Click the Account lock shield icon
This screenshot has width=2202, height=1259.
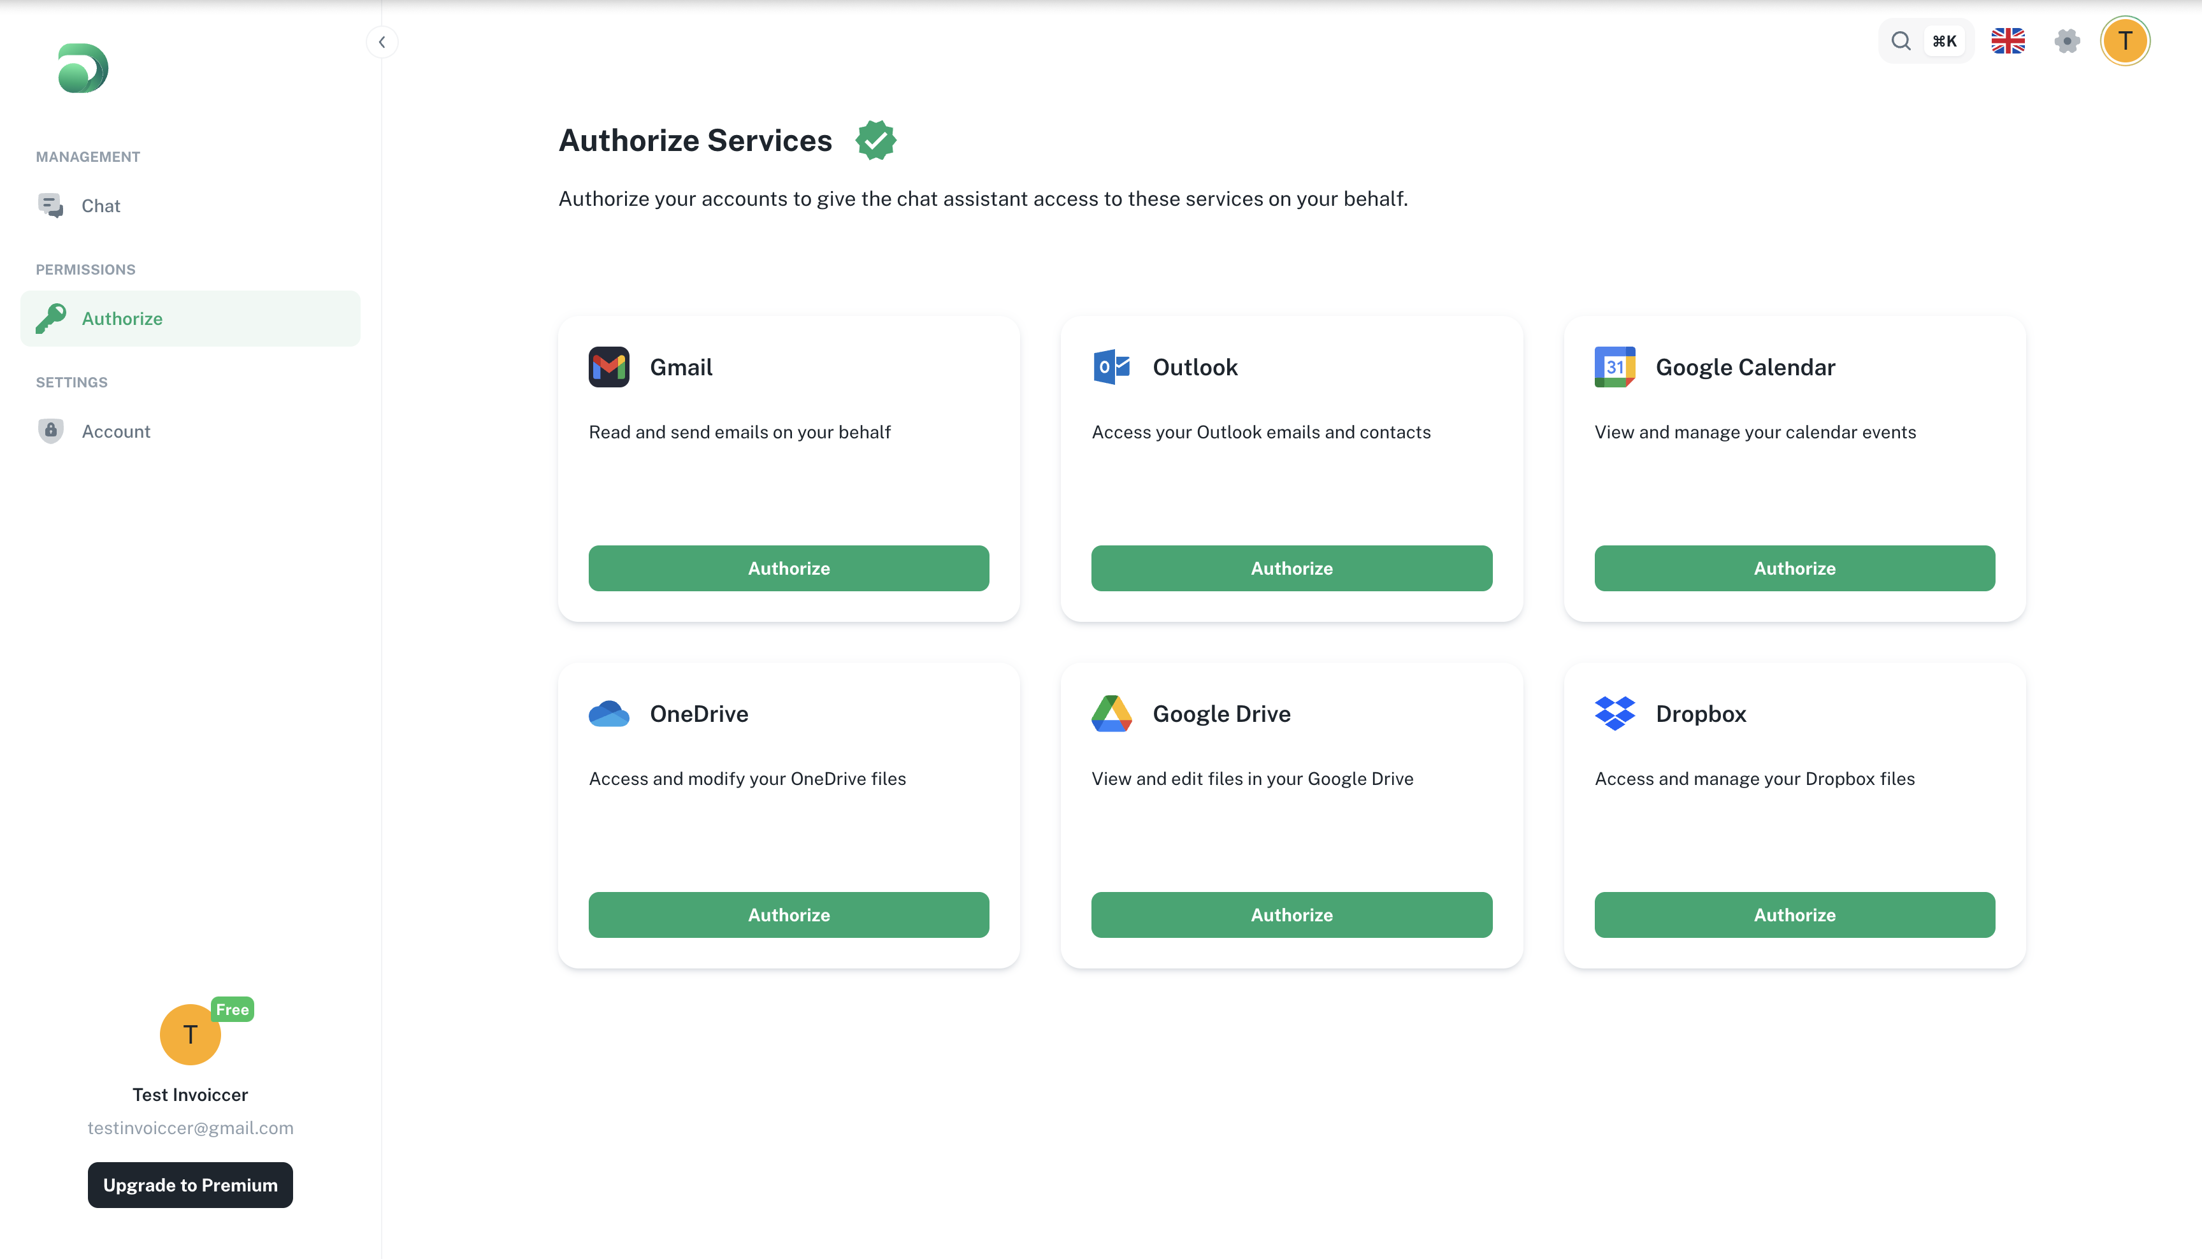pyautogui.click(x=51, y=431)
